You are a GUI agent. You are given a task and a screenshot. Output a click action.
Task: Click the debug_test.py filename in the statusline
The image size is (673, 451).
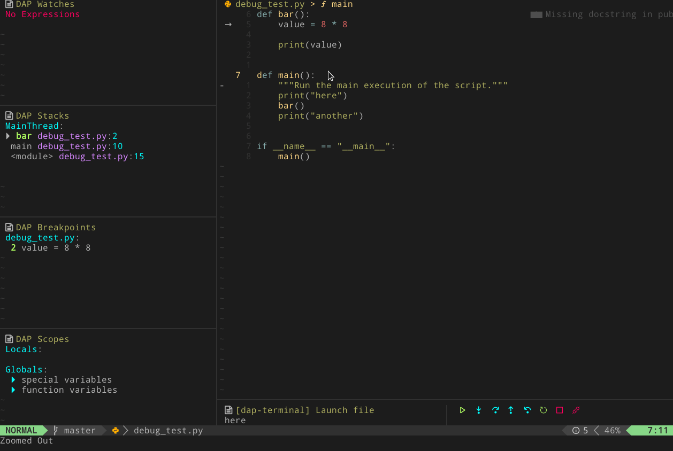point(168,430)
